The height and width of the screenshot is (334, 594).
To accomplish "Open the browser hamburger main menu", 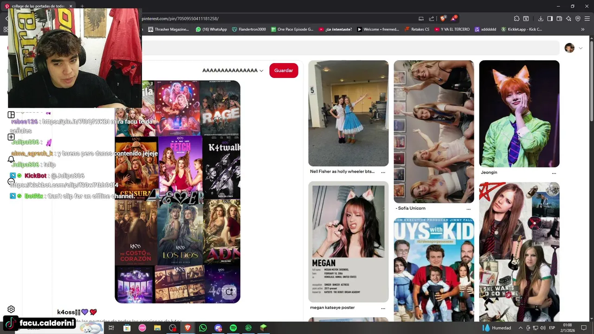I will coord(587,19).
